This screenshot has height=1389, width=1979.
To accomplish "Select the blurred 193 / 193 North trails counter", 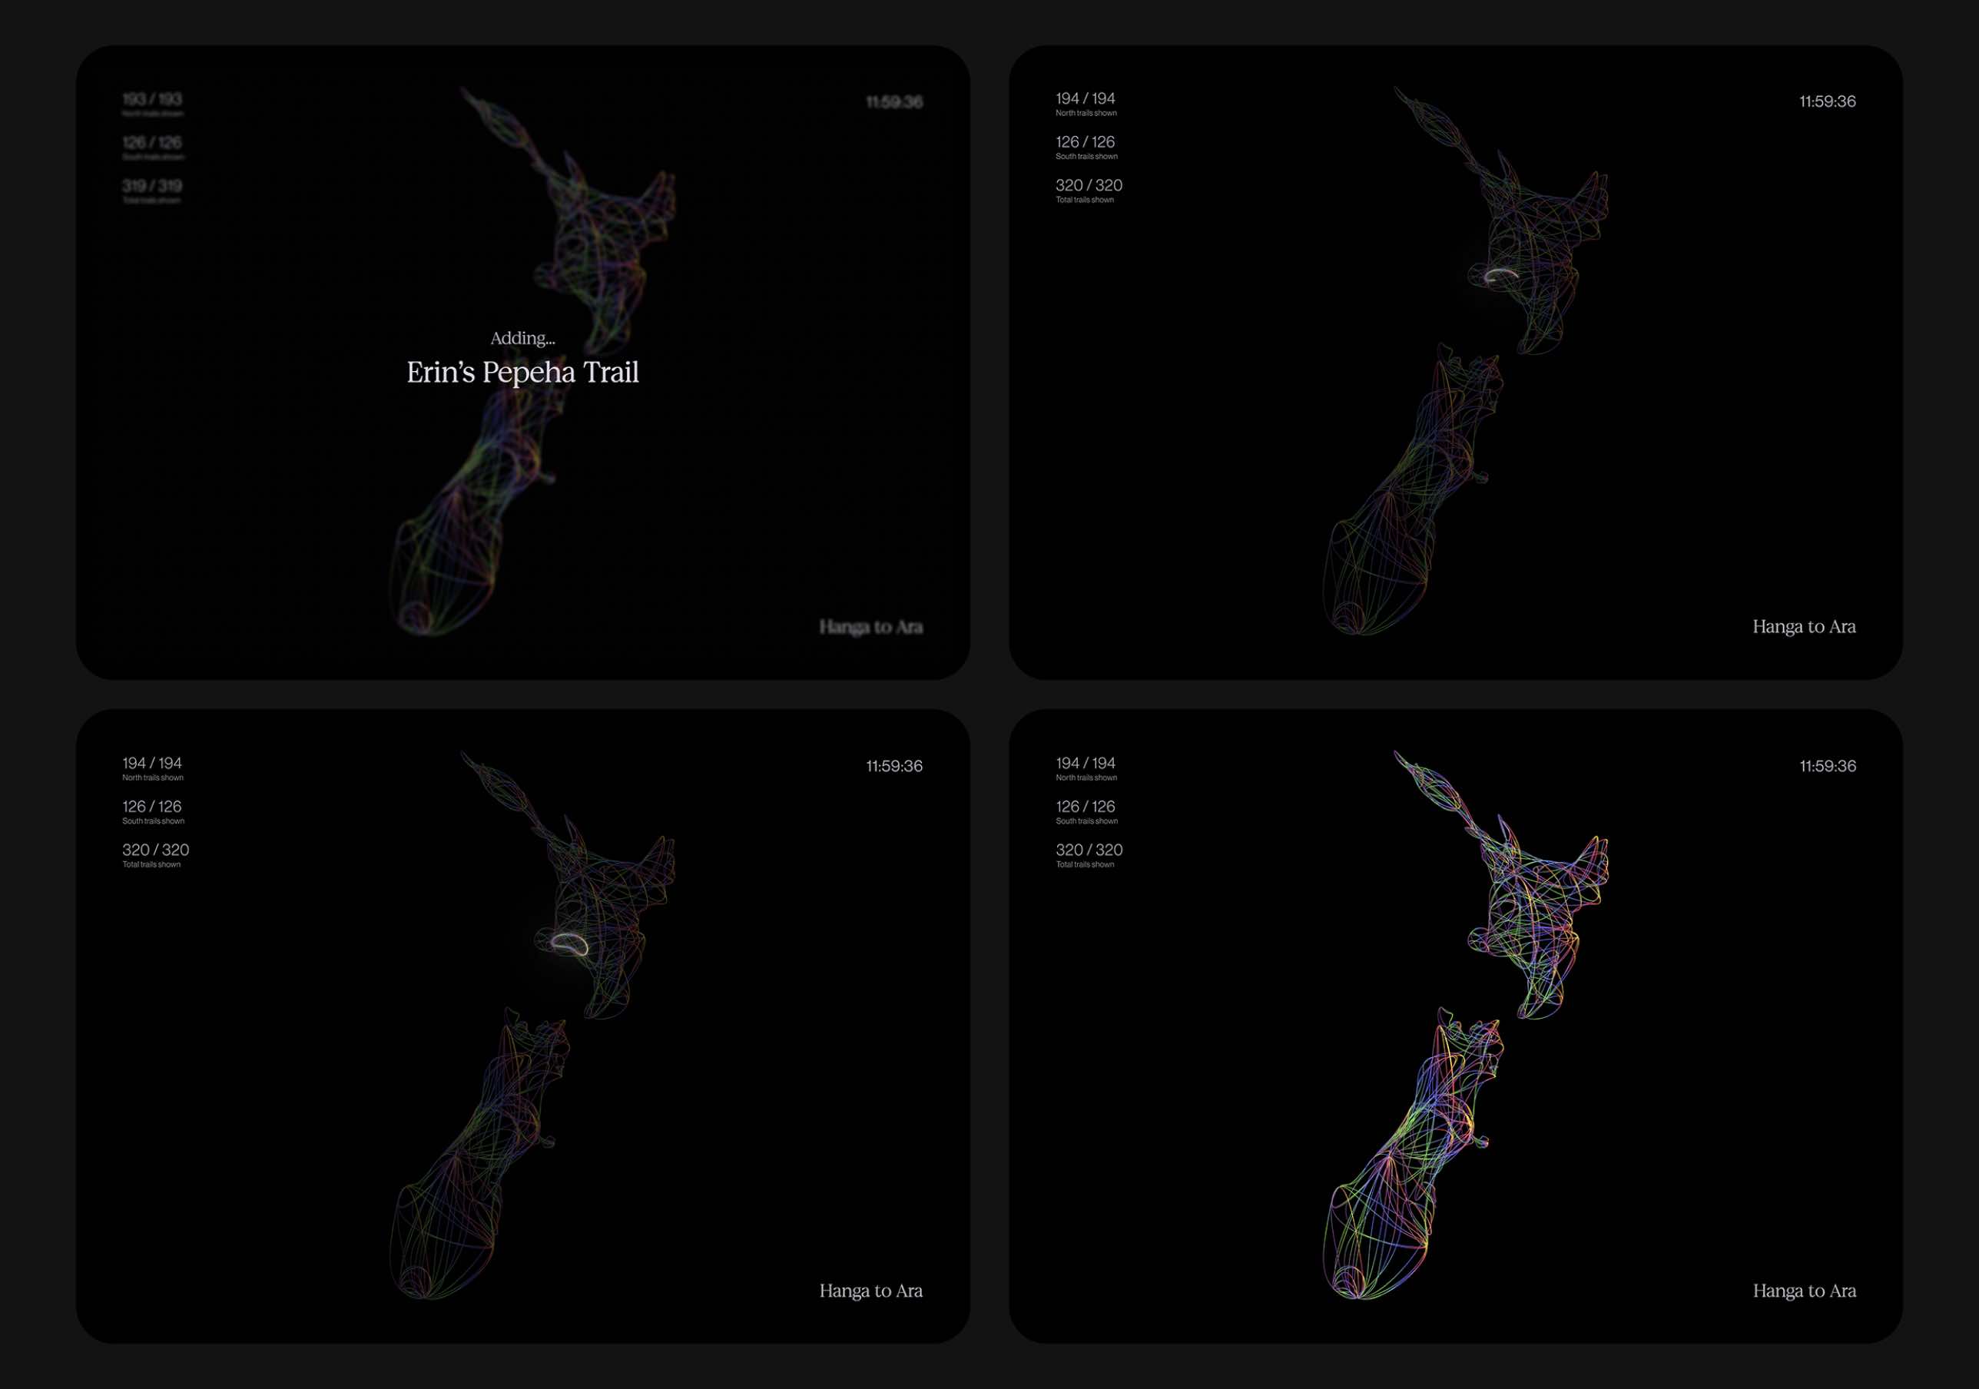I will click(x=151, y=99).
